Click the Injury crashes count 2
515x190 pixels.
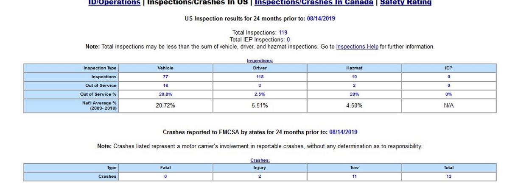(260, 176)
